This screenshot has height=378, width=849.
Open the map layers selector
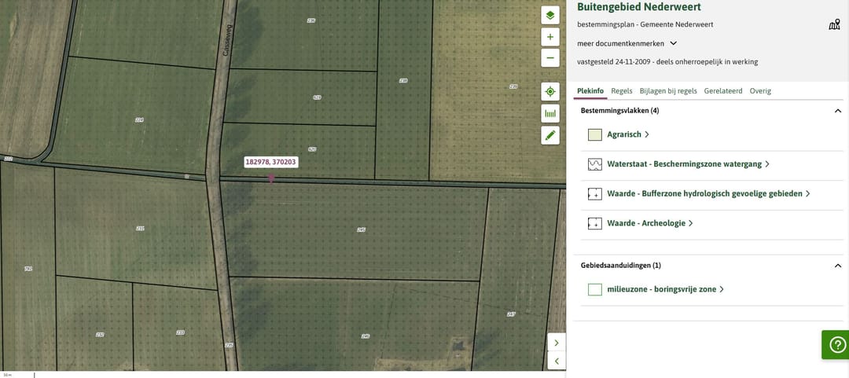[550, 16]
